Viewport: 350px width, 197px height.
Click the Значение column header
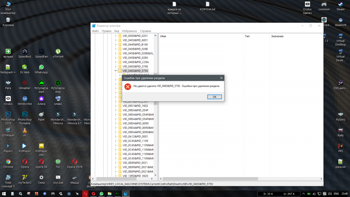pos(277,36)
